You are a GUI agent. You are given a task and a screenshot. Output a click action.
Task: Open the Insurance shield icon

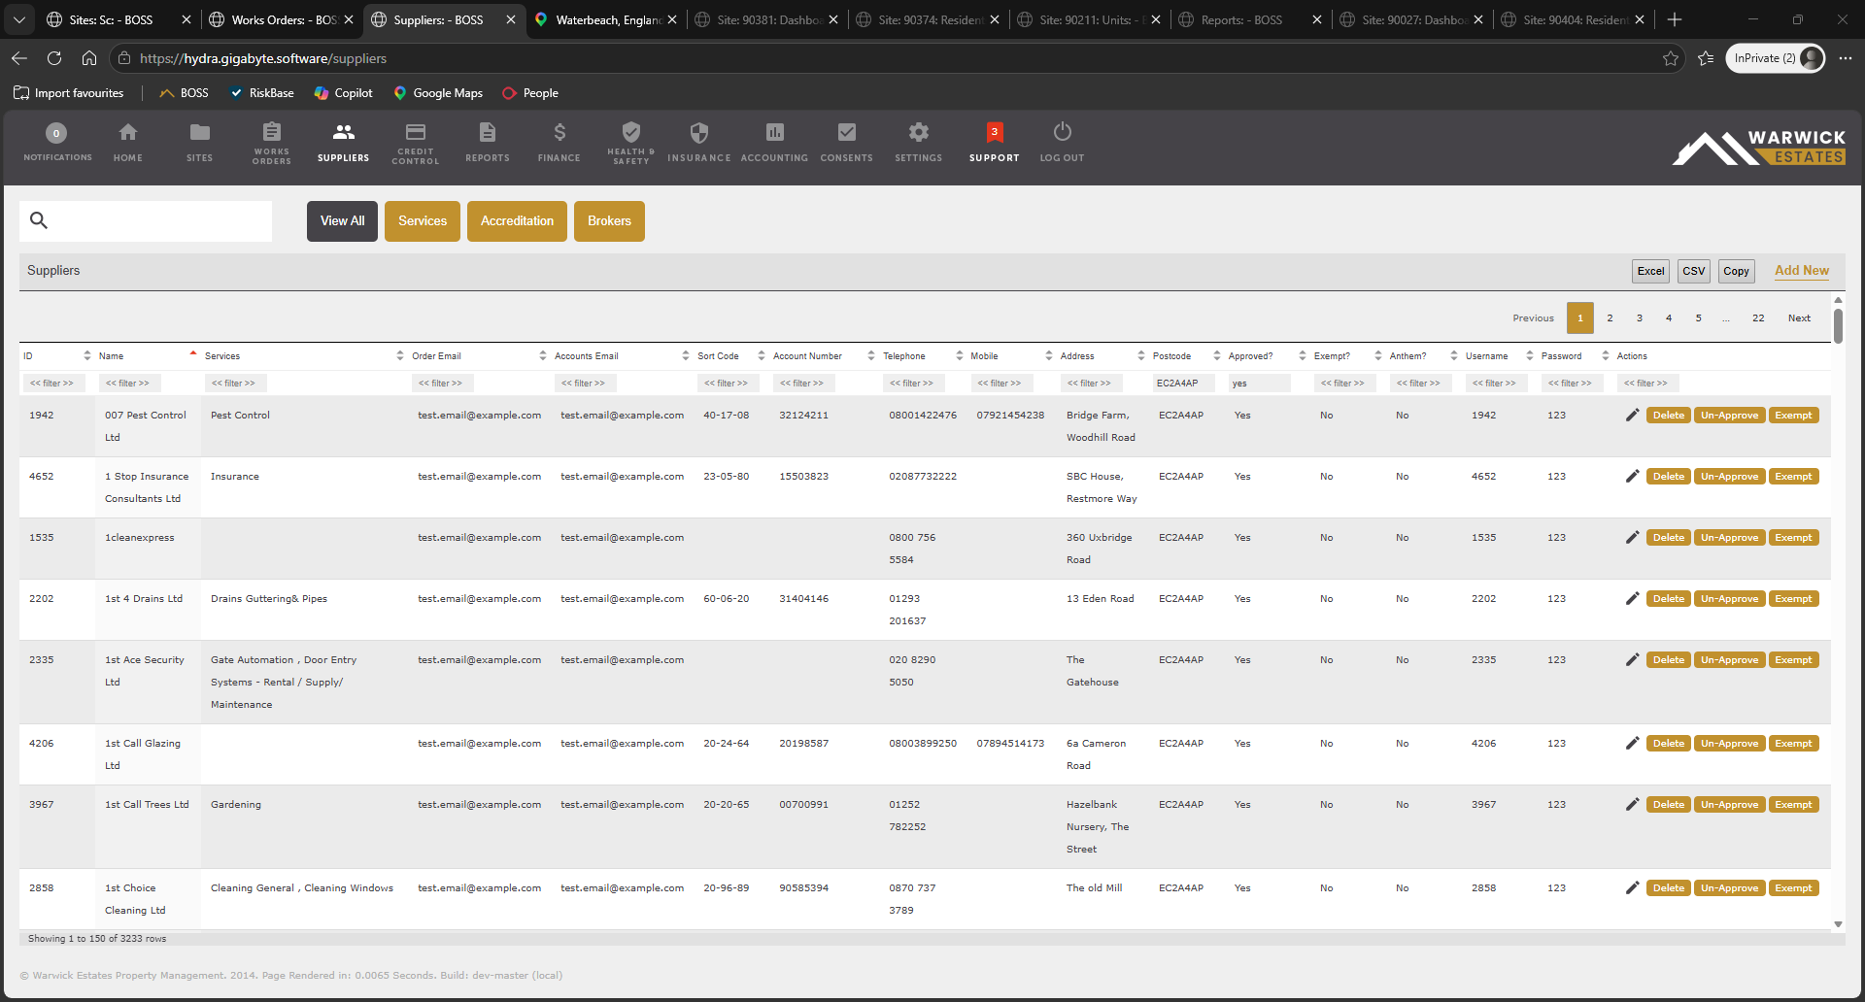(699, 132)
